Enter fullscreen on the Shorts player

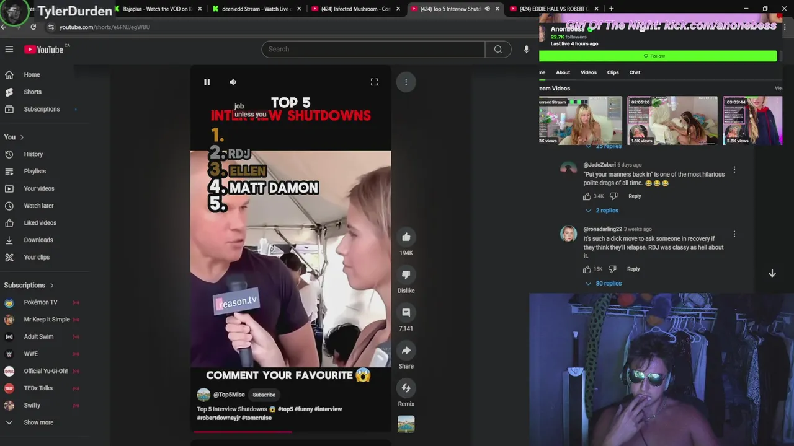375,82
